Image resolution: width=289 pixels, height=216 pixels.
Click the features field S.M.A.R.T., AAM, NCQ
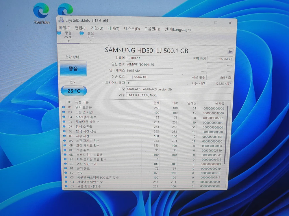(179, 95)
